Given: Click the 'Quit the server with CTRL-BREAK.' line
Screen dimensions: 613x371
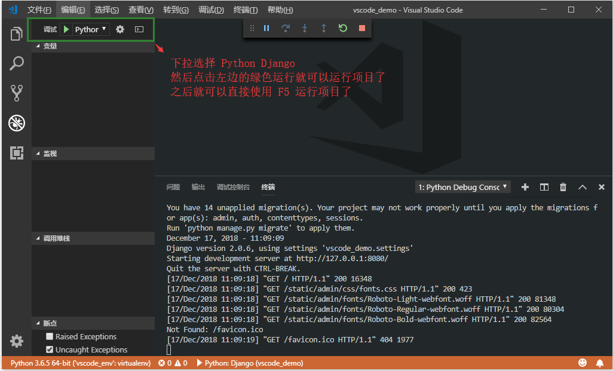Looking at the screenshot, I should click(234, 269).
